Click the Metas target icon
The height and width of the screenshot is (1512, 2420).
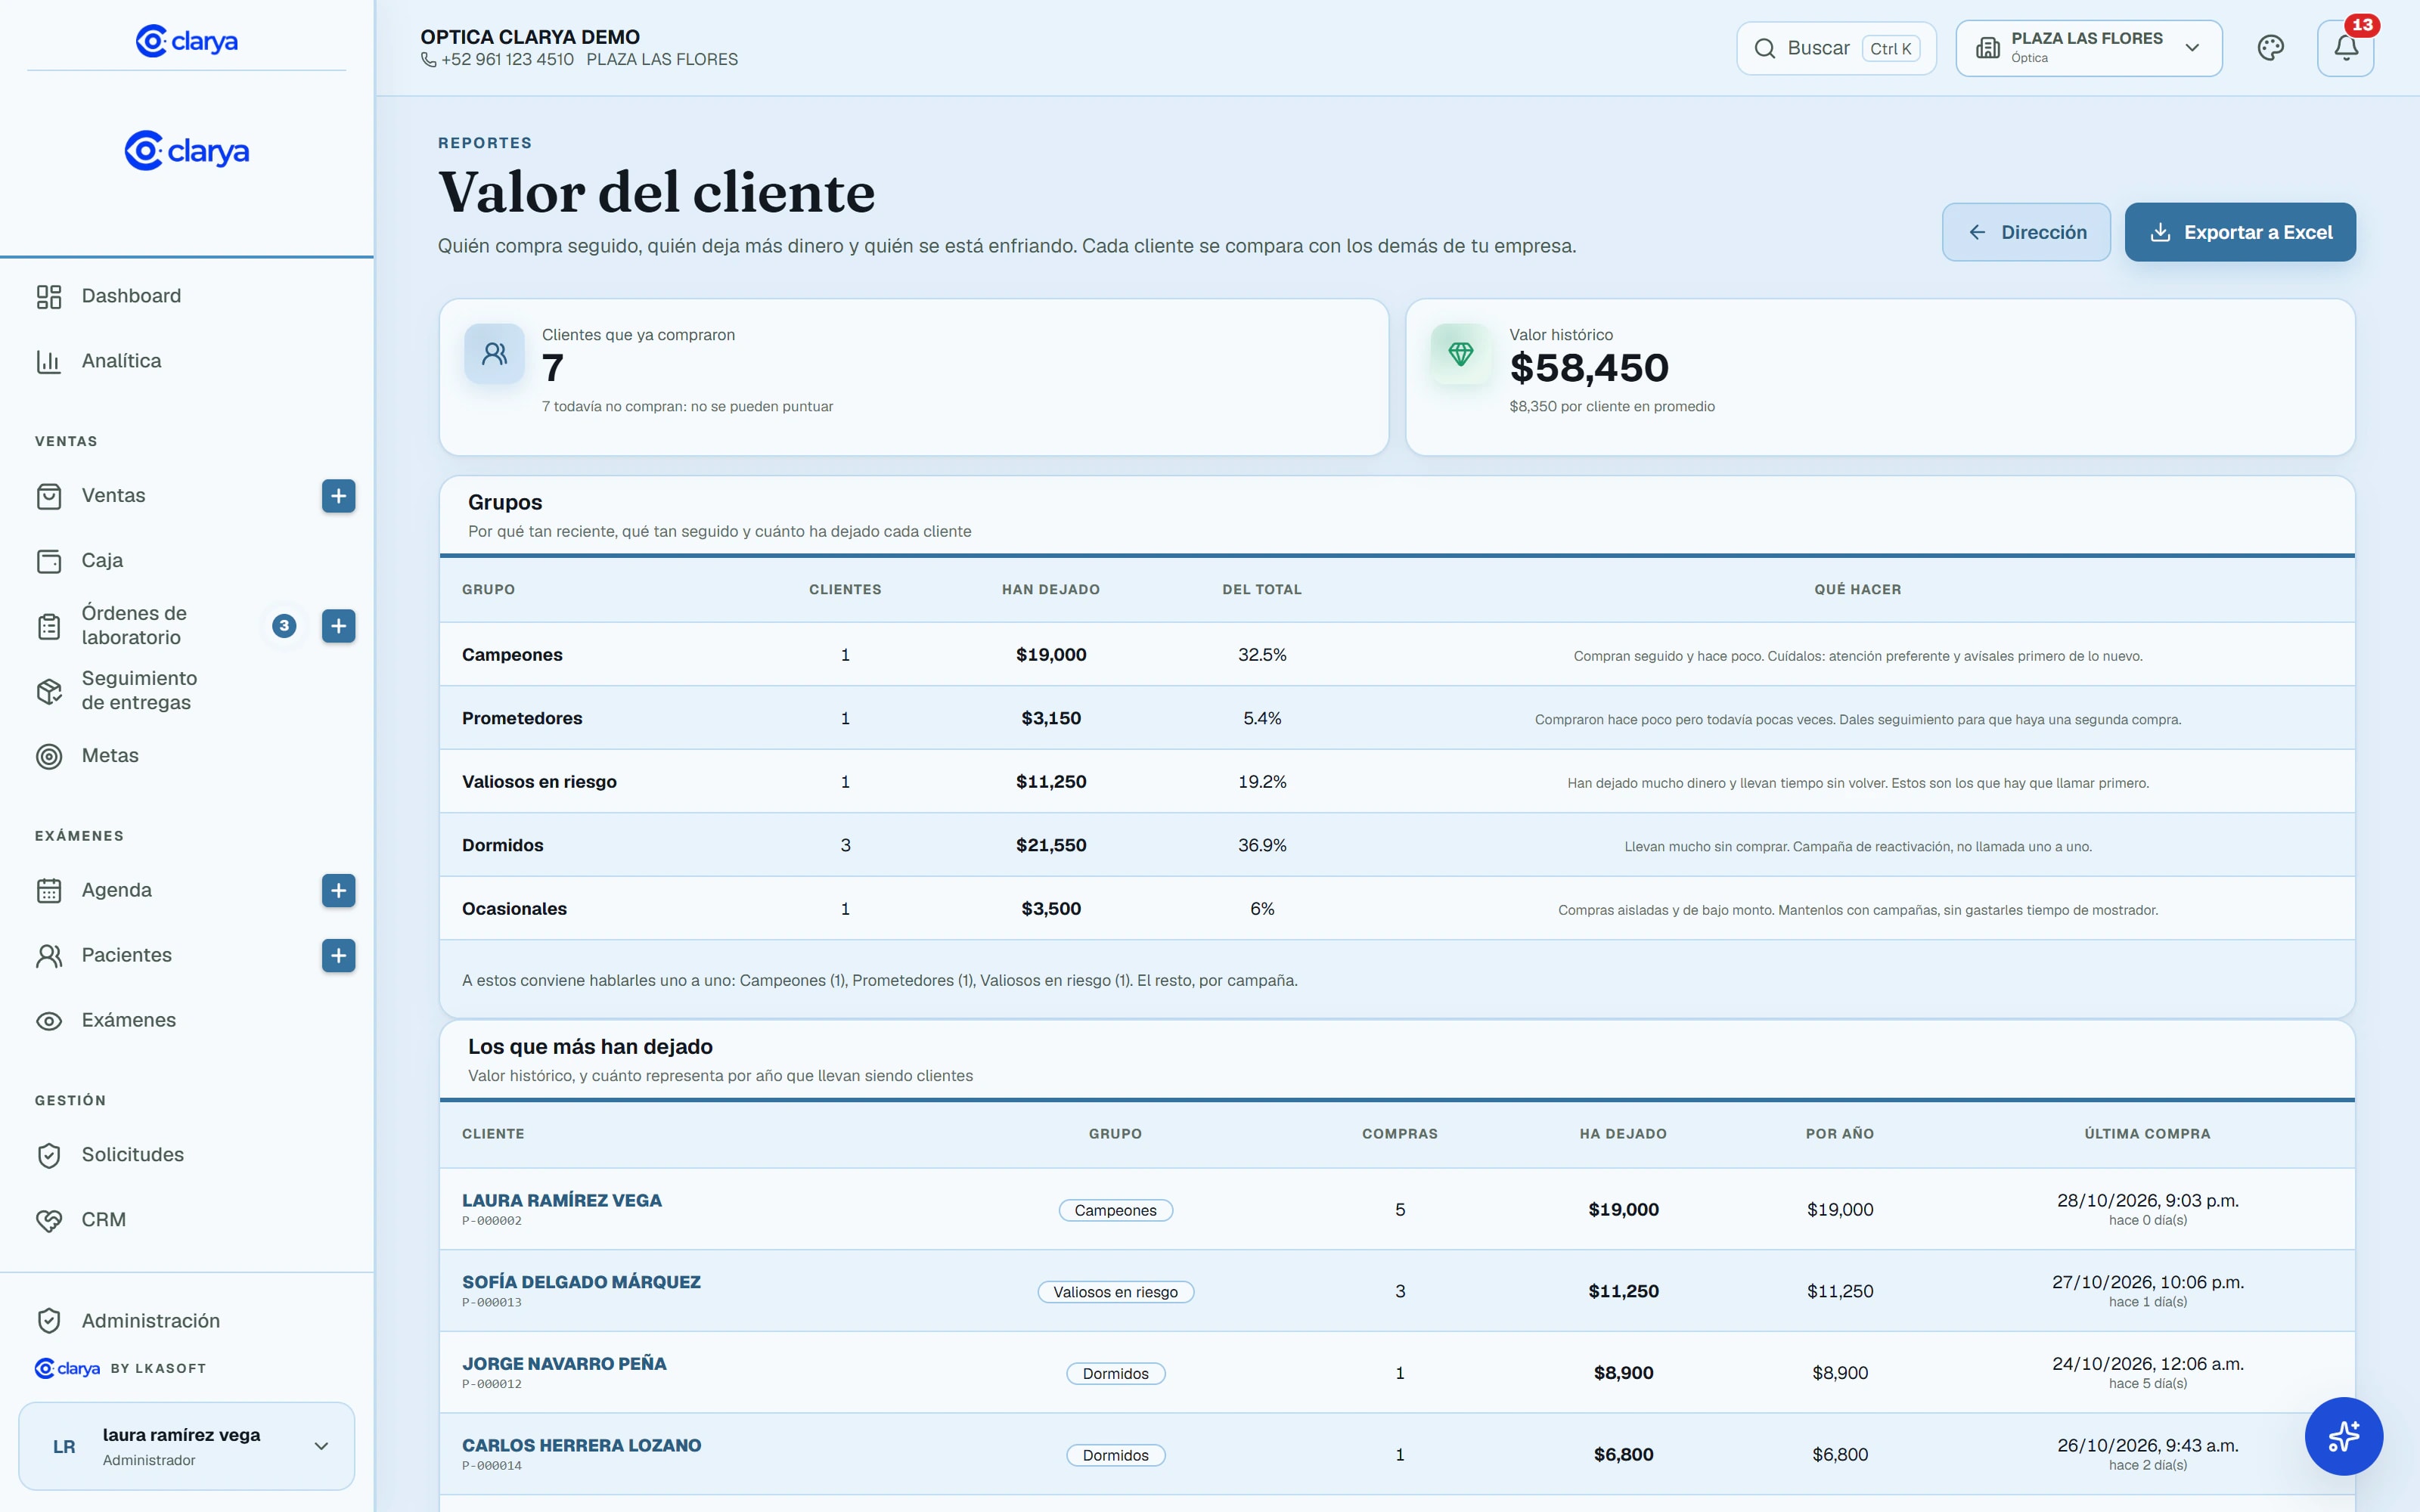[49, 756]
